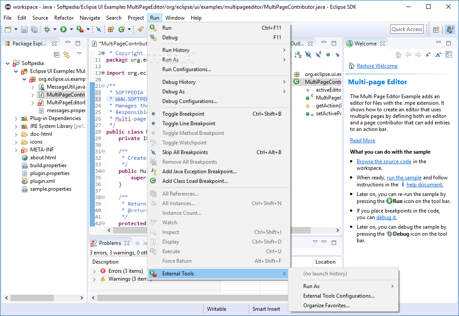The height and width of the screenshot is (316, 459).
Task: Select plugin.xml in Package Explorer
Action: coord(42,182)
